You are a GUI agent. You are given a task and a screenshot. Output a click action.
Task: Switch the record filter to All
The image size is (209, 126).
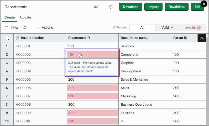point(142,28)
